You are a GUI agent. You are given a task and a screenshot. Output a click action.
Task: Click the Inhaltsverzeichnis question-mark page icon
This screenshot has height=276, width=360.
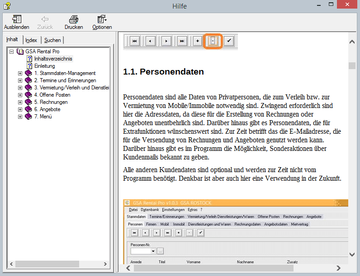coord(29,59)
